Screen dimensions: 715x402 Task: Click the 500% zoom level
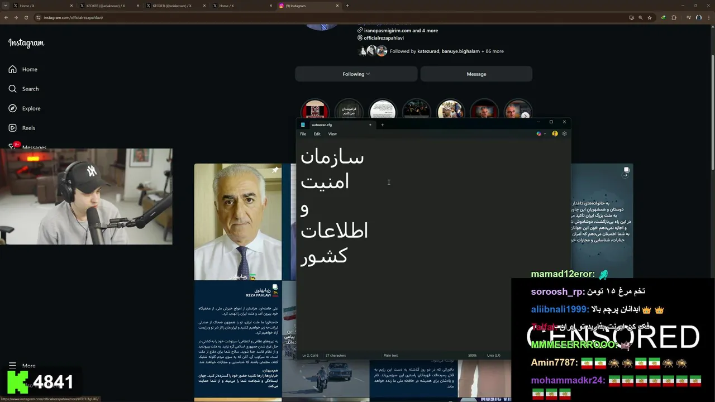click(472, 356)
